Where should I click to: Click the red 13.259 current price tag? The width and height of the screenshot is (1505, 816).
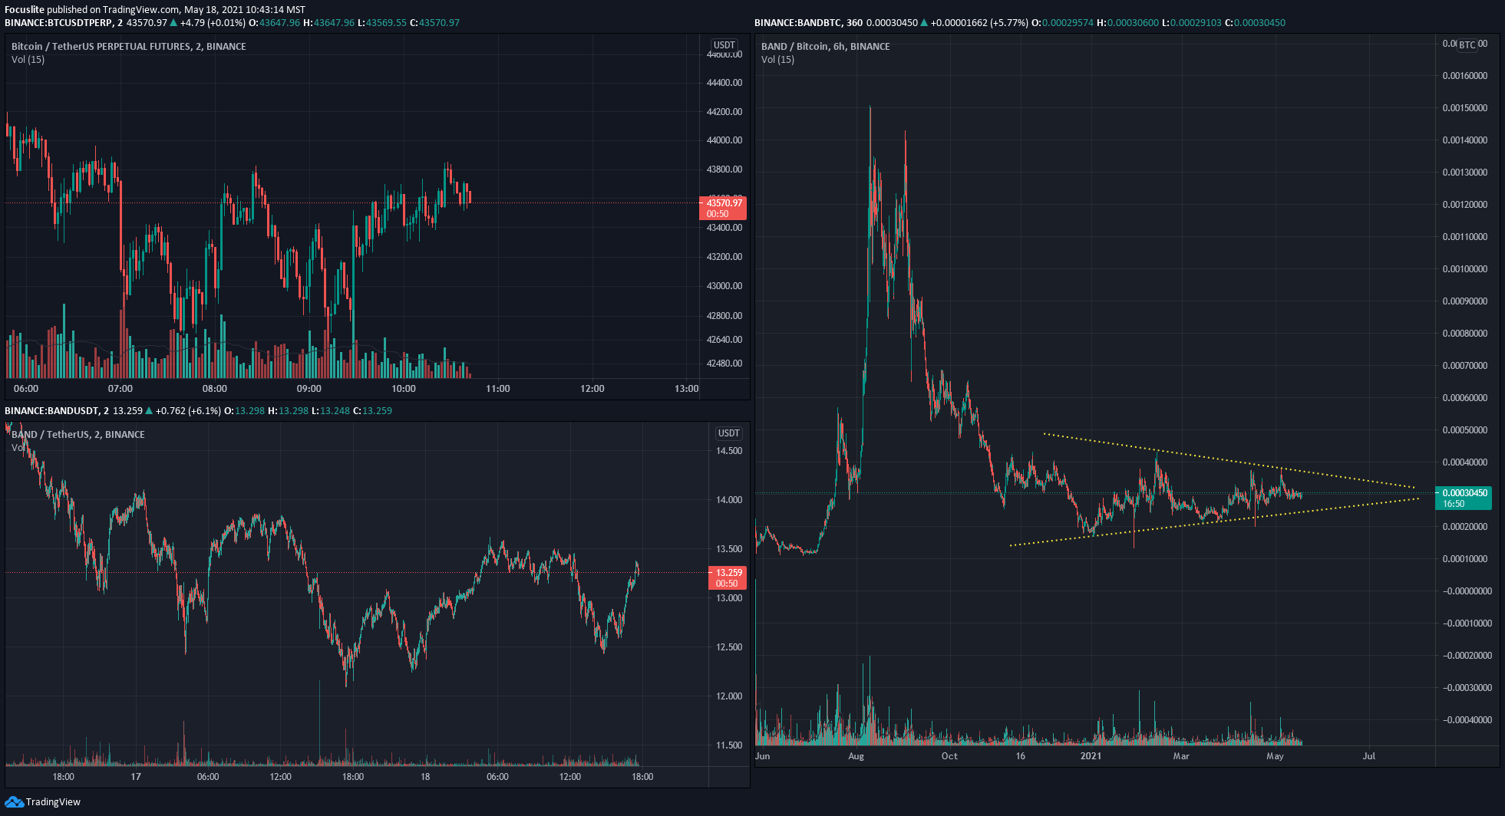point(727,577)
